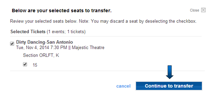Click the Continue to transfer button
This screenshot has height=100, width=217.
point(169,86)
